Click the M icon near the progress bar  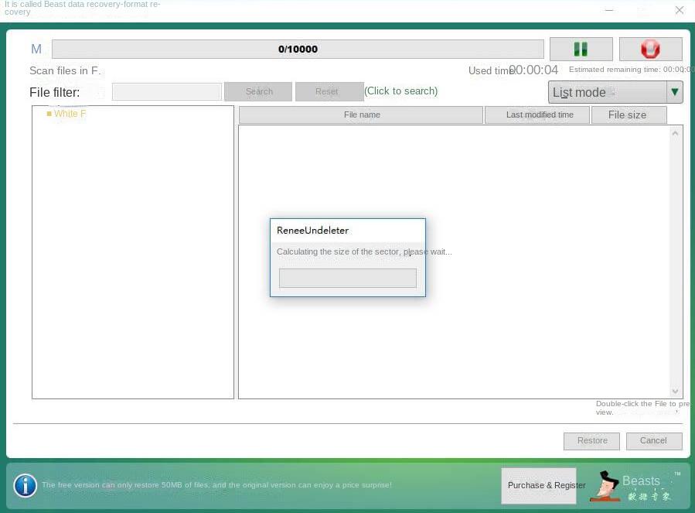(x=36, y=49)
